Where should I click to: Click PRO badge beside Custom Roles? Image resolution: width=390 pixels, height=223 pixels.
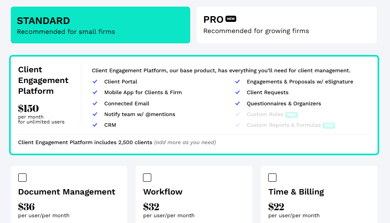(291, 115)
